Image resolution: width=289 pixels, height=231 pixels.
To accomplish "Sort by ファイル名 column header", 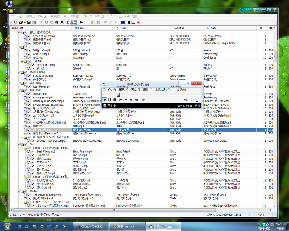I will [93, 28].
